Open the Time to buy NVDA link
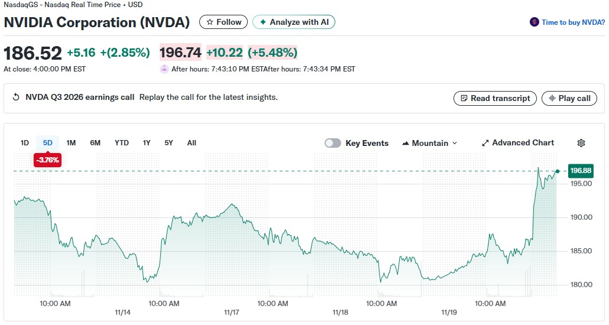The image size is (609, 325). (573, 22)
